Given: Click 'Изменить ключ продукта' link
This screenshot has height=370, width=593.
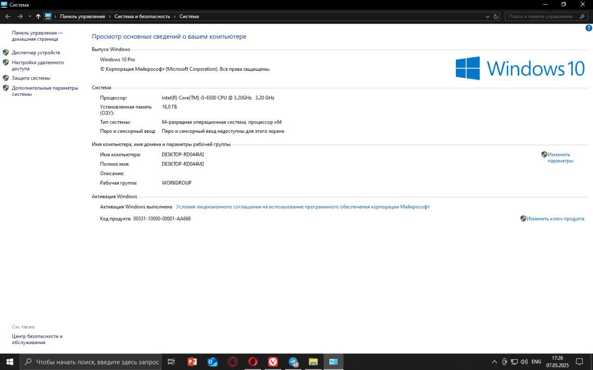Looking at the screenshot, I should tap(555, 219).
